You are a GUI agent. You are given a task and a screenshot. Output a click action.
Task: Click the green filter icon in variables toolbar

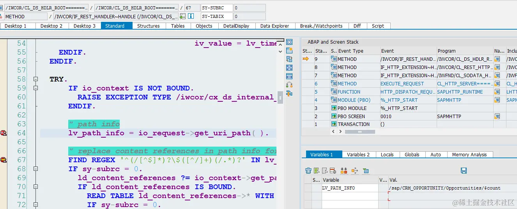pos(365,170)
